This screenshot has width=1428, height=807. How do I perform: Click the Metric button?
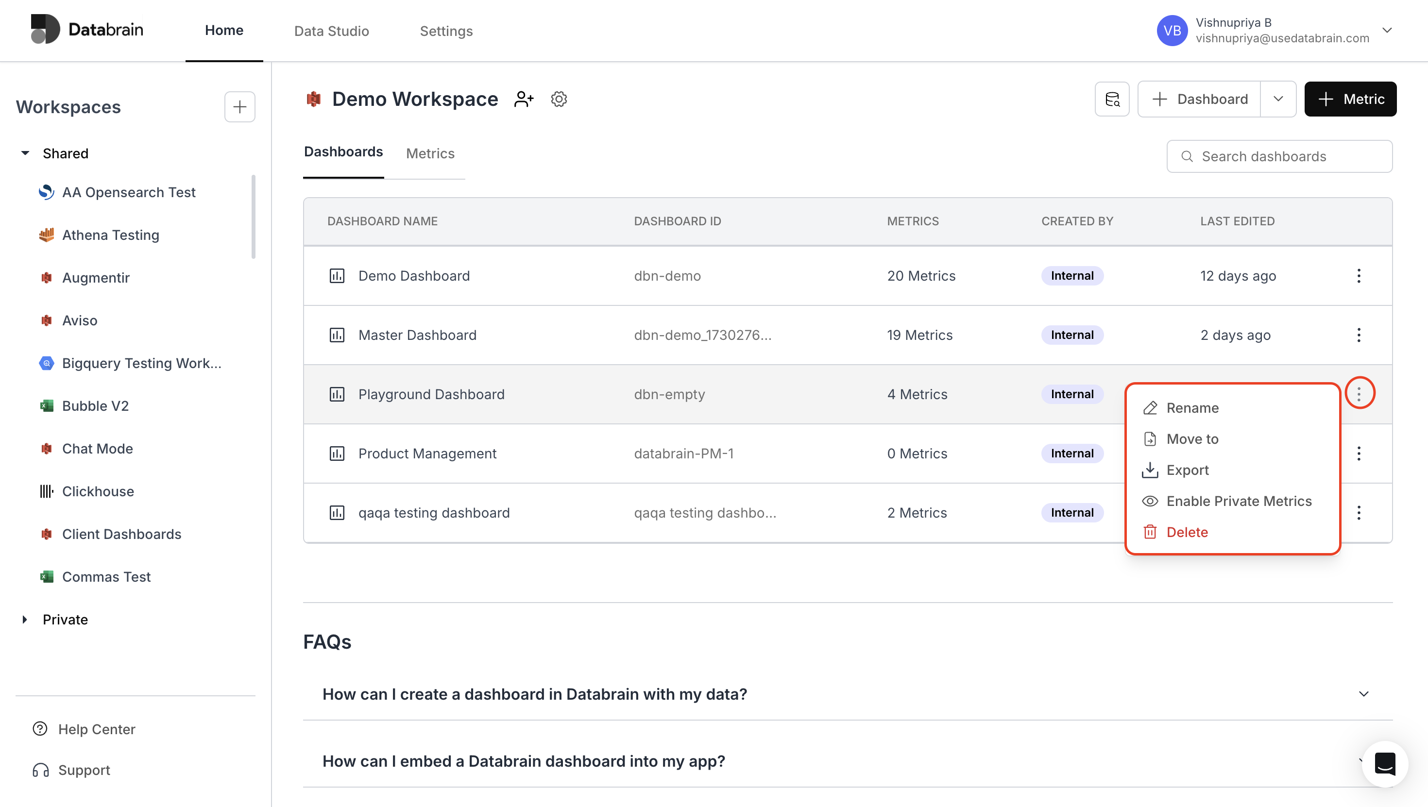click(1350, 99)
